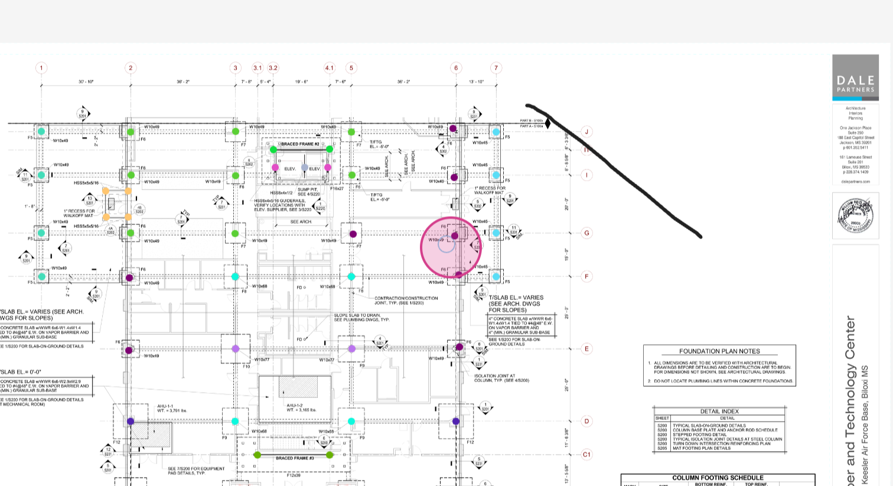
Task: Click column grid bubble 3.1
Action: coord(258,68)
